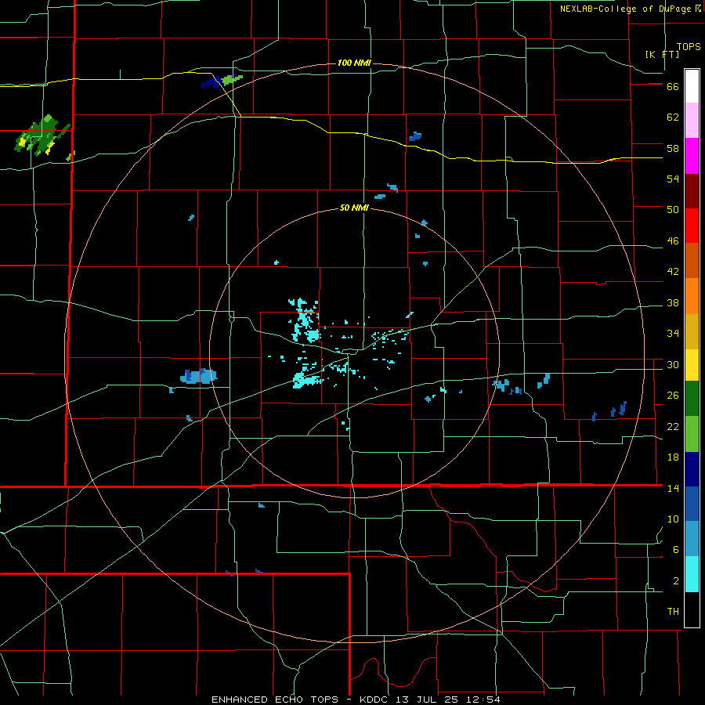The image size is (705, 705).
Task: Select the 34 legend value
Action: 673,334
